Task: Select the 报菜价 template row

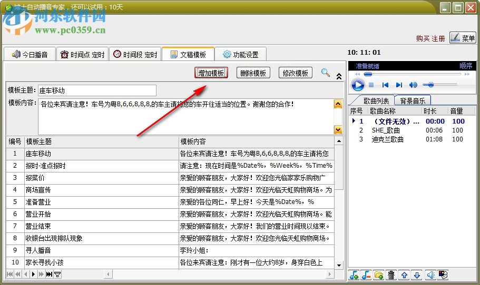Action: tap(170, 178)
